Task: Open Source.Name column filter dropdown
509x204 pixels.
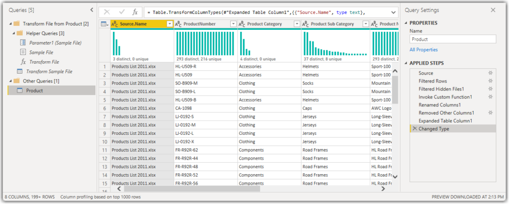Action: [x=170, y=24]
